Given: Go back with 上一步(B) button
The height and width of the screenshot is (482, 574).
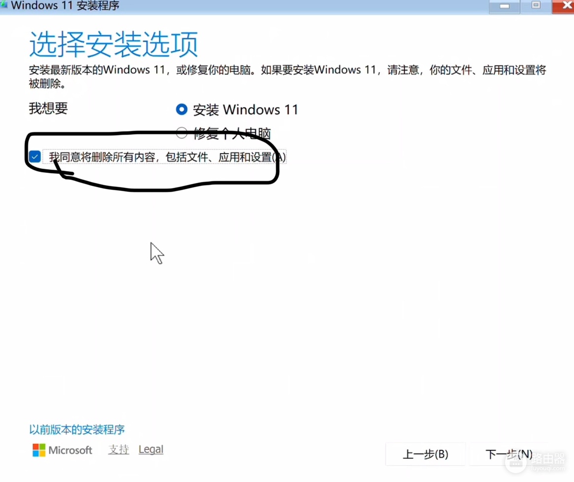Looking at the screenshot, I should (x=425, y=454).
